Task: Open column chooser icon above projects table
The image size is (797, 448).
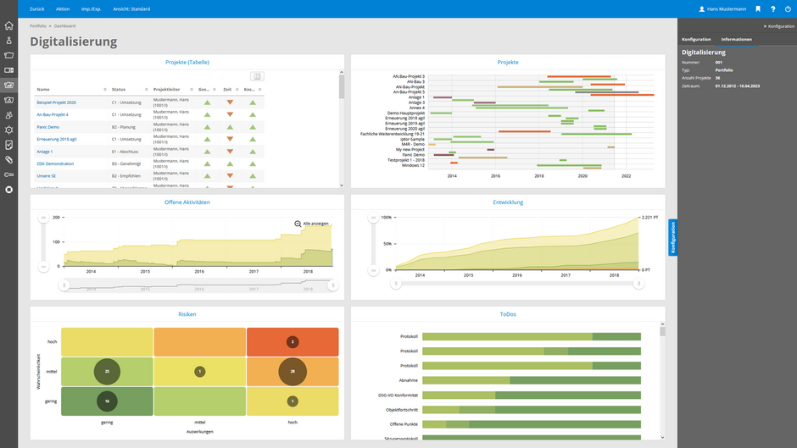Action: point(257,76)
